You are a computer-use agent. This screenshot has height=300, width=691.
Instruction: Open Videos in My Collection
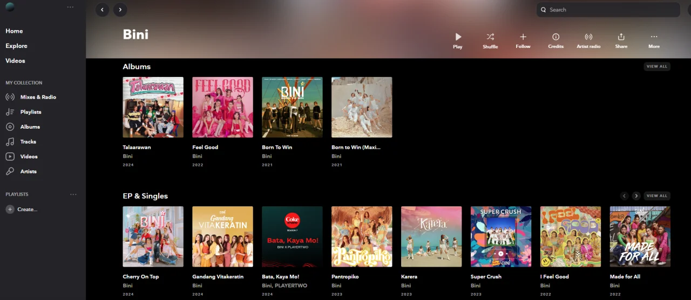[29, 156]
